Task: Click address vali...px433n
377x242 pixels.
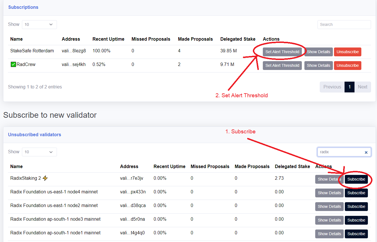Action: click(x=133, y=192)
